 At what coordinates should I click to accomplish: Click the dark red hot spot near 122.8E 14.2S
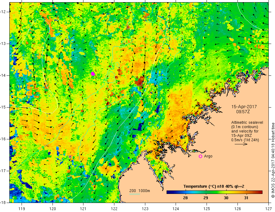(140, 81)
